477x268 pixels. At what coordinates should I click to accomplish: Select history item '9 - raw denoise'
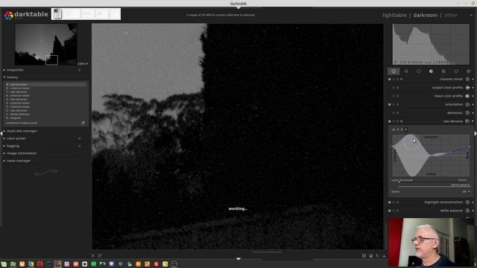coord(45,84)
